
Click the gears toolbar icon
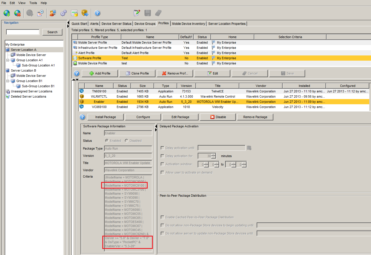[64, 13]
